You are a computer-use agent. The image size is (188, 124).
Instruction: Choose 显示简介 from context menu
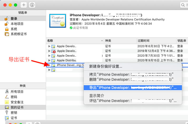[133, 96]
